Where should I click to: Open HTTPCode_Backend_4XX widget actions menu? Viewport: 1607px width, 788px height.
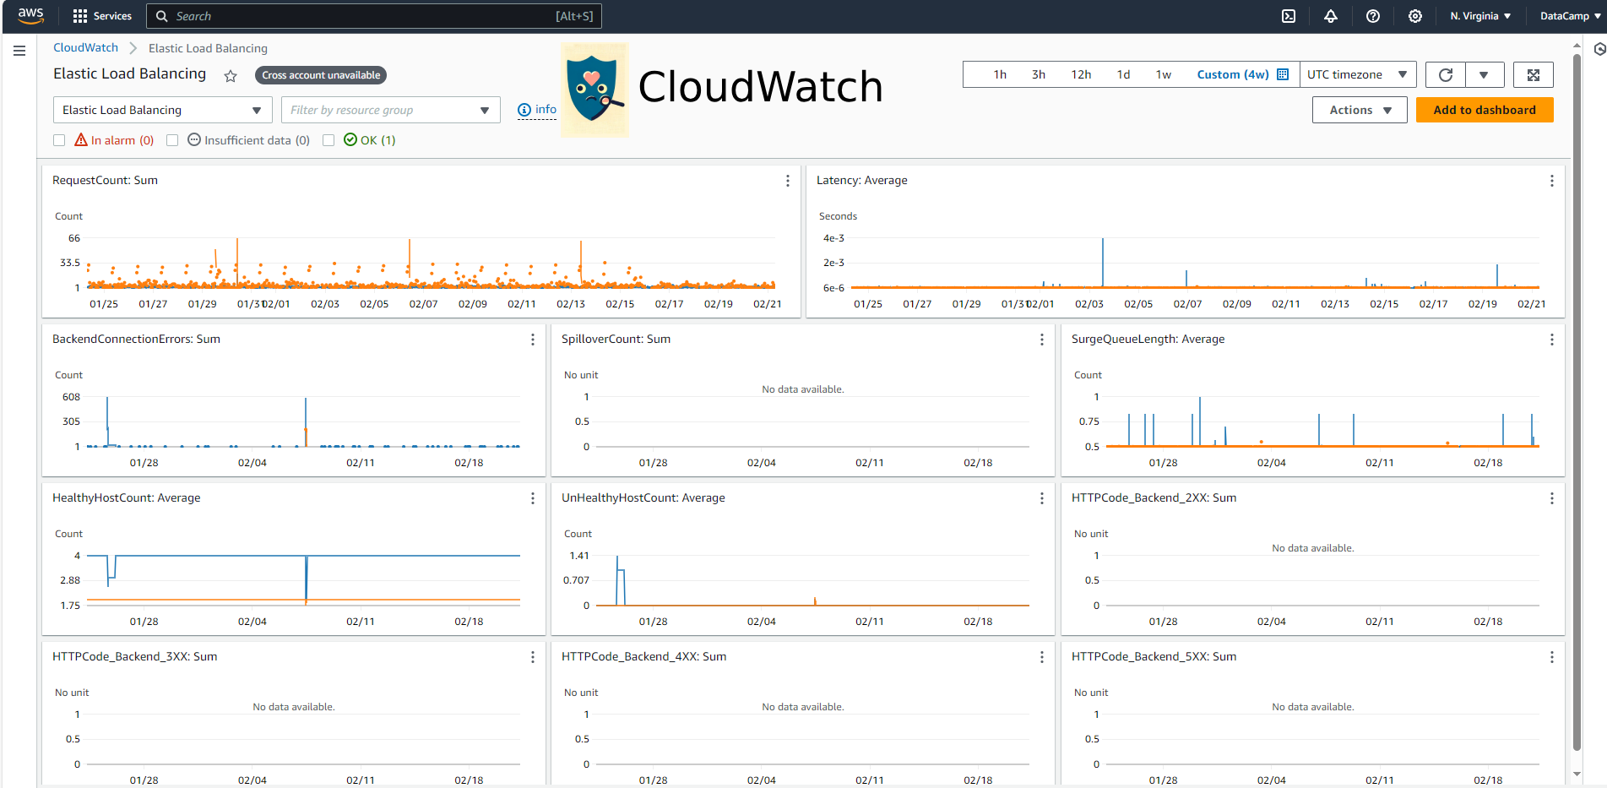(x=1042, y=657)
